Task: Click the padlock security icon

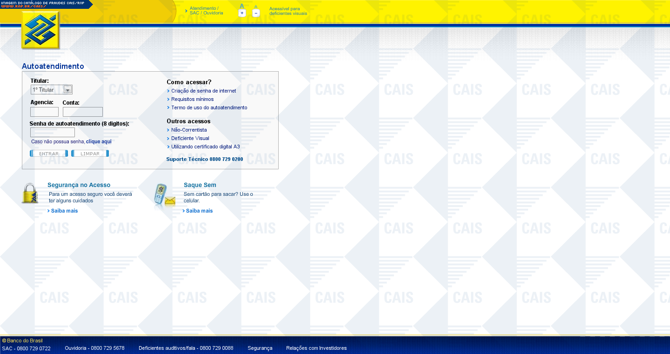Action: (x=30, y=194)
